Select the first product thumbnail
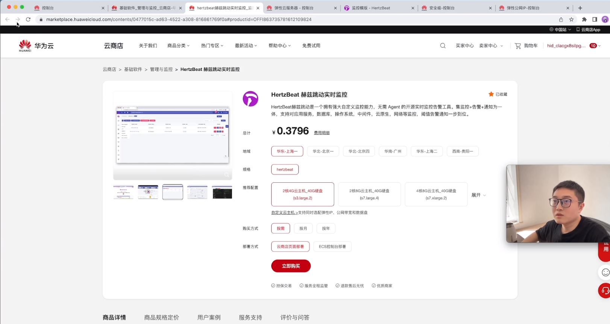Screen dimensions: 610x324 pos(123,192)
